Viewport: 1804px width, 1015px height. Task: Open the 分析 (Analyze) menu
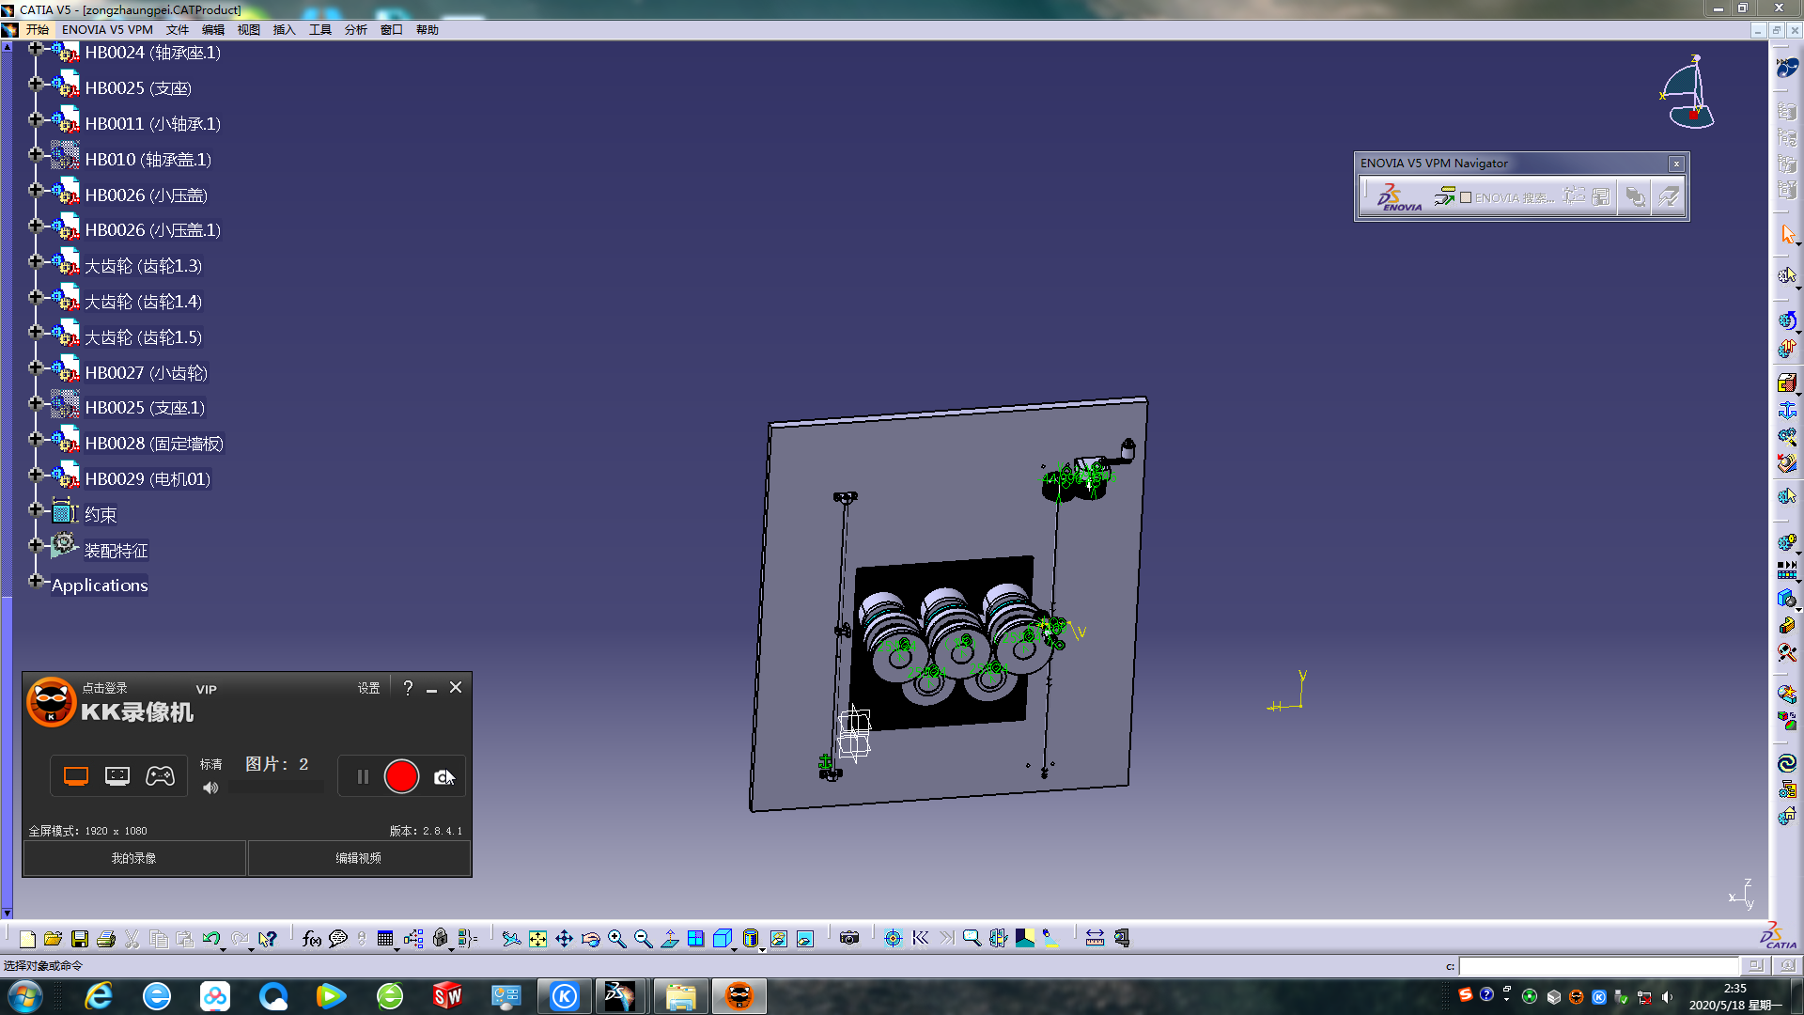[x=355, y=30]
